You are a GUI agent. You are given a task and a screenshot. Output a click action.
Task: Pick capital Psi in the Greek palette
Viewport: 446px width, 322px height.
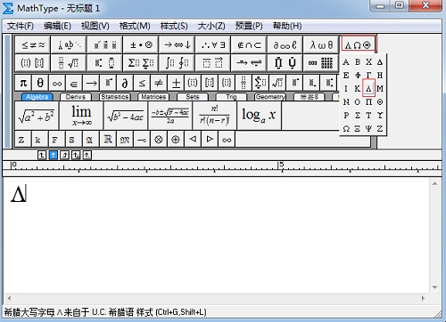click(x=368, y=129)
